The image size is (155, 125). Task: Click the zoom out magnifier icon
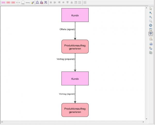151,17
